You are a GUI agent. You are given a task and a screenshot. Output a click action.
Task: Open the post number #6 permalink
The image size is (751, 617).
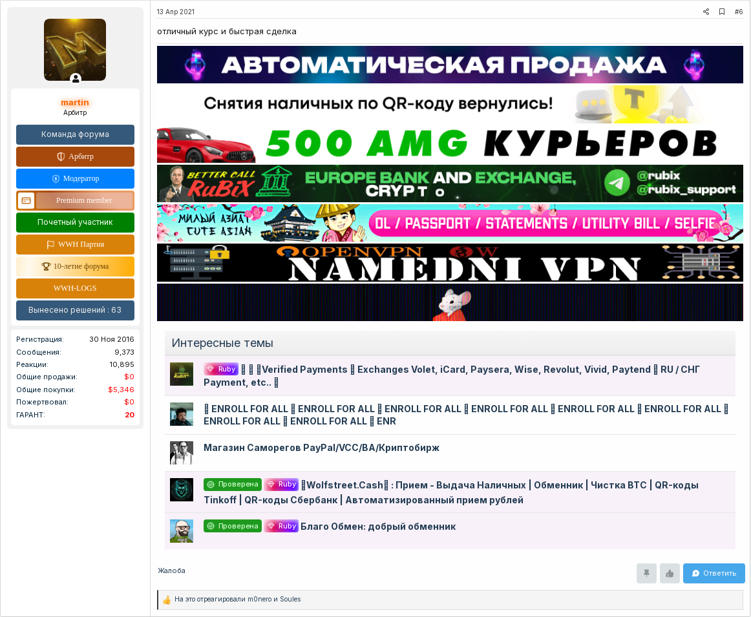(739, 12)
